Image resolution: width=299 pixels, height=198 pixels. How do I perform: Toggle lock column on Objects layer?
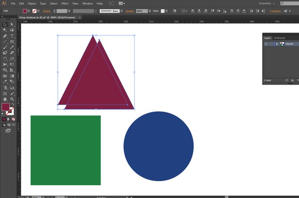pyautogui.click(x=271, y=44)
